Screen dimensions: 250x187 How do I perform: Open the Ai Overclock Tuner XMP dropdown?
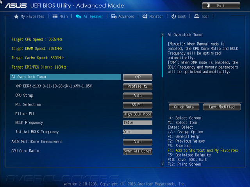[137, 77]
